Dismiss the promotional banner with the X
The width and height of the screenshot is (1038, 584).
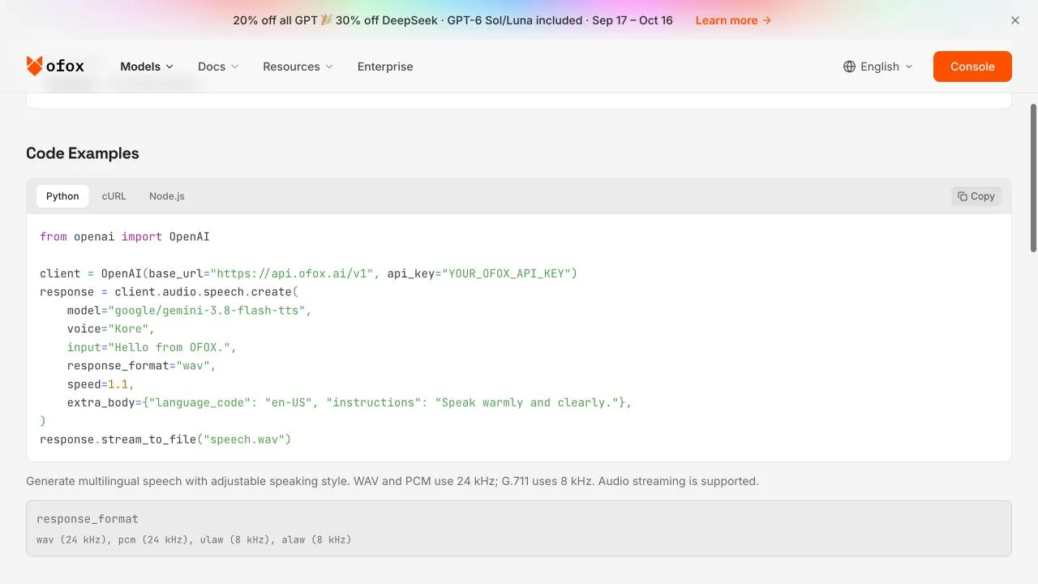point(1015,20)
